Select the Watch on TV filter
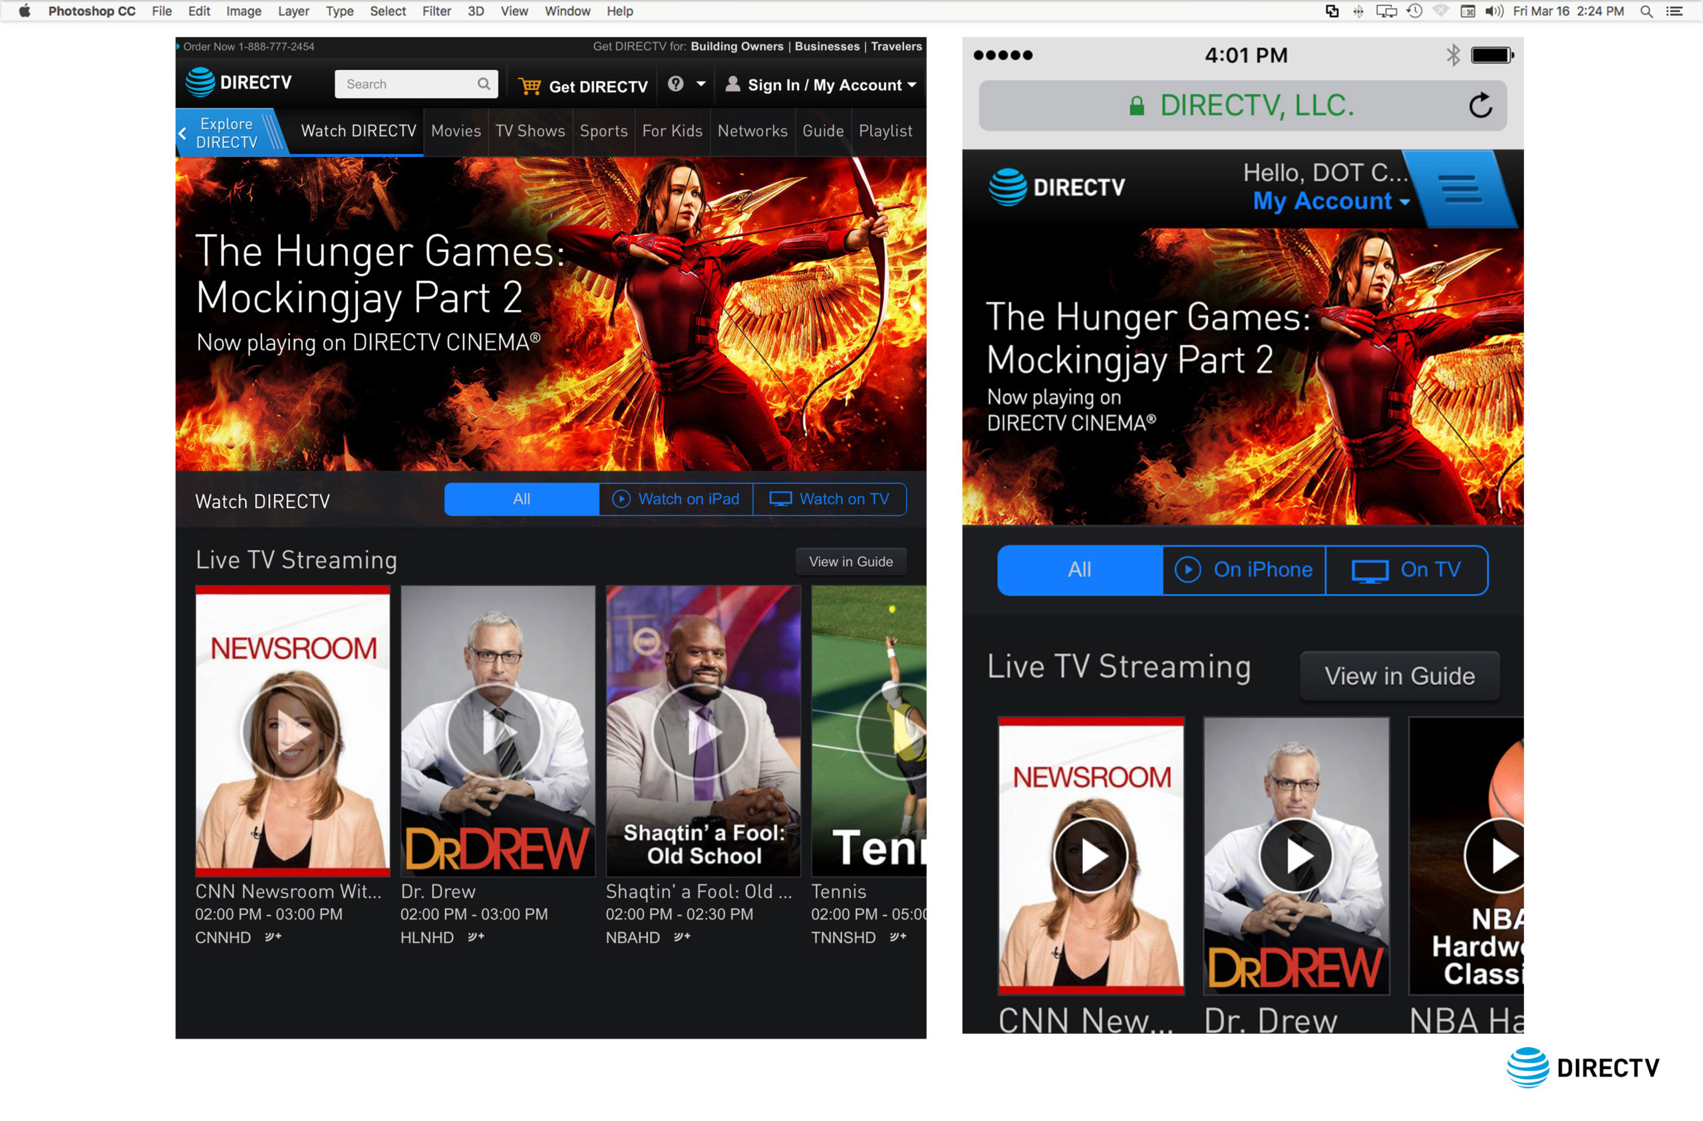 pos(830,499)
